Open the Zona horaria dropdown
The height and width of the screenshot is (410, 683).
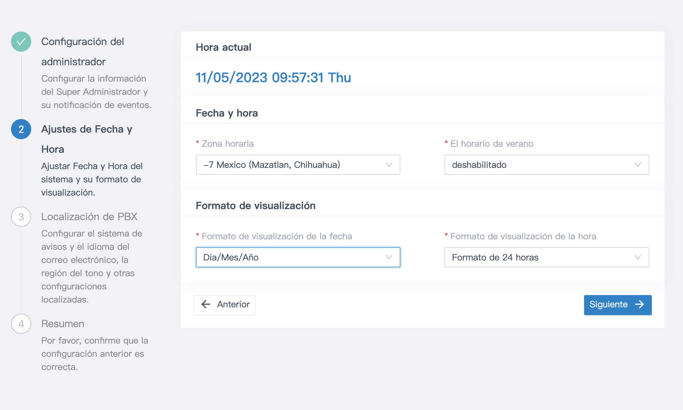(x=298, y=165)
